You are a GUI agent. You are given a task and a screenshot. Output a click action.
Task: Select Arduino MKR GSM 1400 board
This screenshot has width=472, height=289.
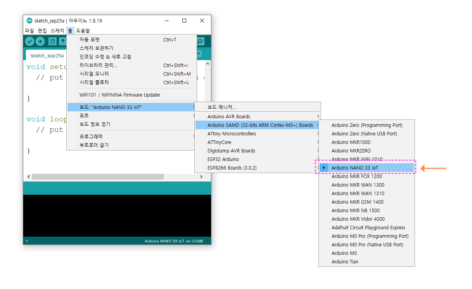367,202
